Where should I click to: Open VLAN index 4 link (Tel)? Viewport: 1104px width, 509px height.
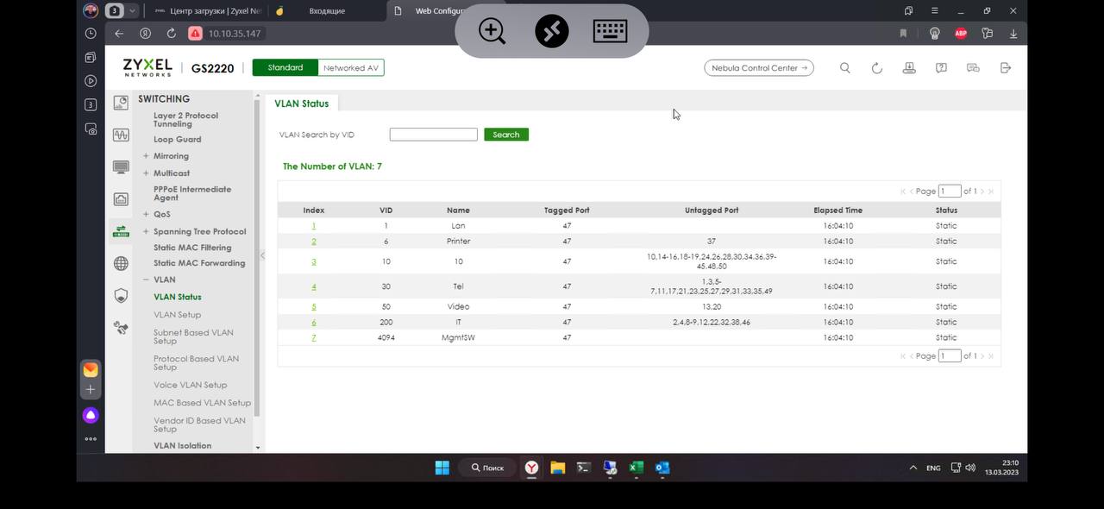[x=314, y=286]
